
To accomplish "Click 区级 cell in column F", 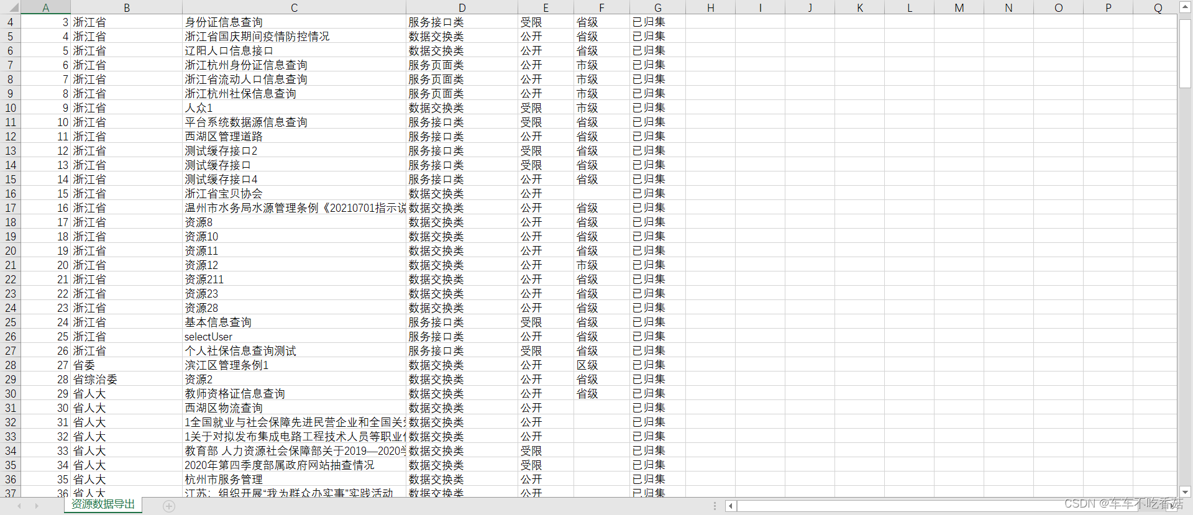I will 602,365.
